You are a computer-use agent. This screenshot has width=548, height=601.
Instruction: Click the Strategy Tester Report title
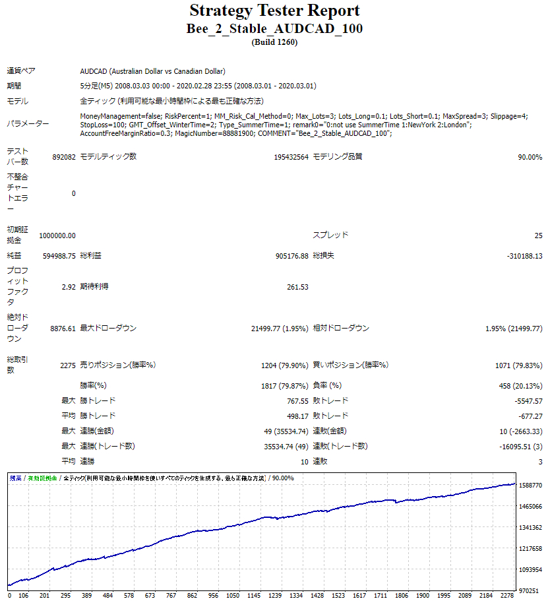[x=274, y=11]
